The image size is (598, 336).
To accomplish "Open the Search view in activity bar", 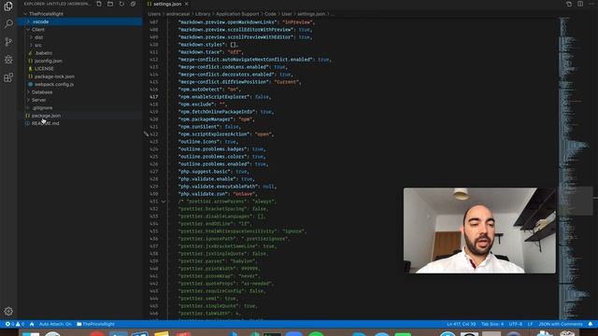I will click(x=8, y=23).
